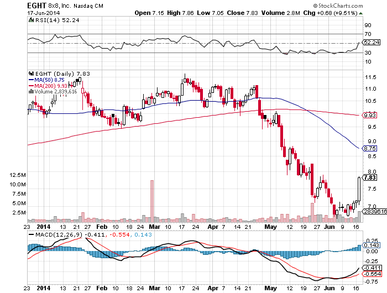Click the RSI 52.24 axis value tag

[371, 42]
